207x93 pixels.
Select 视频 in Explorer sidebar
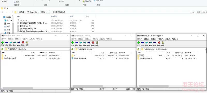point(7,24)
